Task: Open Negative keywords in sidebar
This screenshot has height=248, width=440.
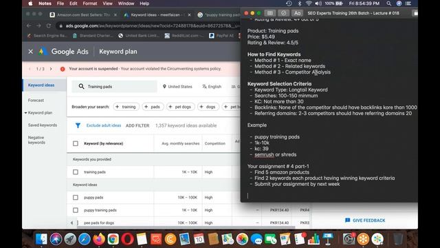Action: click(x=36, y=140)
